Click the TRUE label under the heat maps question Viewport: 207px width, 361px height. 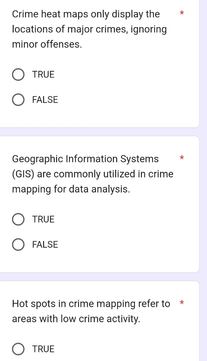pos(43,75)
